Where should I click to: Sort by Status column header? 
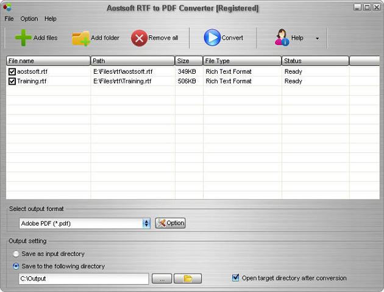(316, 61)
